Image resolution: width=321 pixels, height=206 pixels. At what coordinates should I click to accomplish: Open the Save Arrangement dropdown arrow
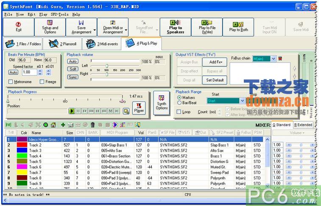[x=95, y=30]
